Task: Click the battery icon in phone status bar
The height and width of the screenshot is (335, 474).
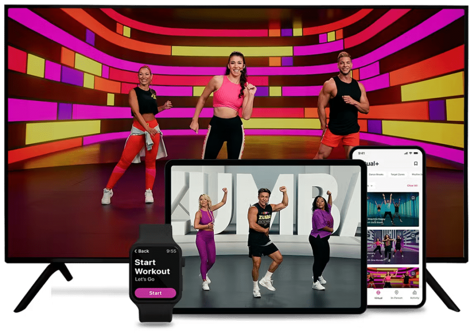Action: tap(415, 153)
